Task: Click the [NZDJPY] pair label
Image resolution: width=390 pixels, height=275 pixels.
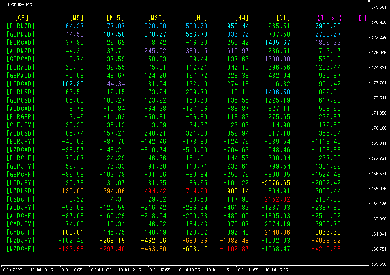Action: 21,241
